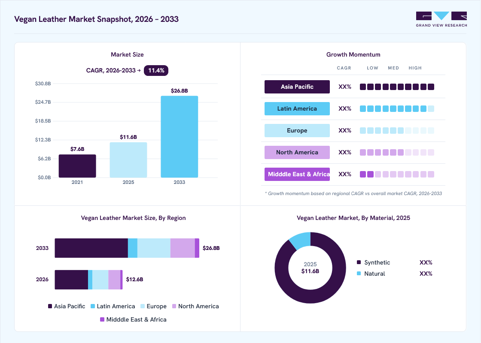Click the Grand View Research logo
The height and width of the screenshot is (343, 481).
point(441,19)
